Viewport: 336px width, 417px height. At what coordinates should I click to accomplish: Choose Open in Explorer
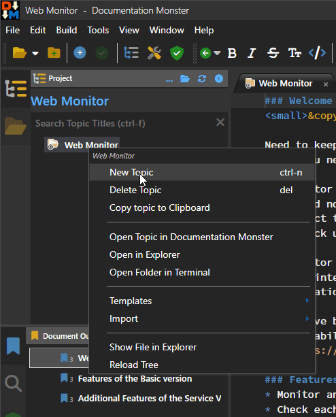tap(202, 255)
